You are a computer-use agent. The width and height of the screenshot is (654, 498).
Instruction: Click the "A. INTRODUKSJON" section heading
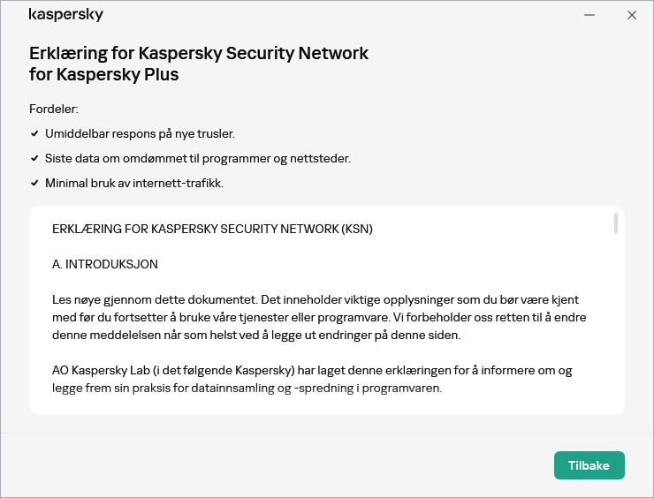(105, 264)
